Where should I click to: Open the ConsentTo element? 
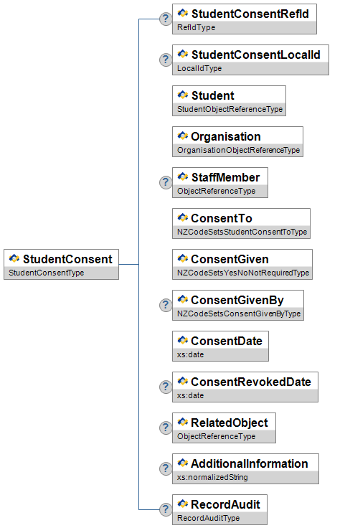tap(241, 224)
